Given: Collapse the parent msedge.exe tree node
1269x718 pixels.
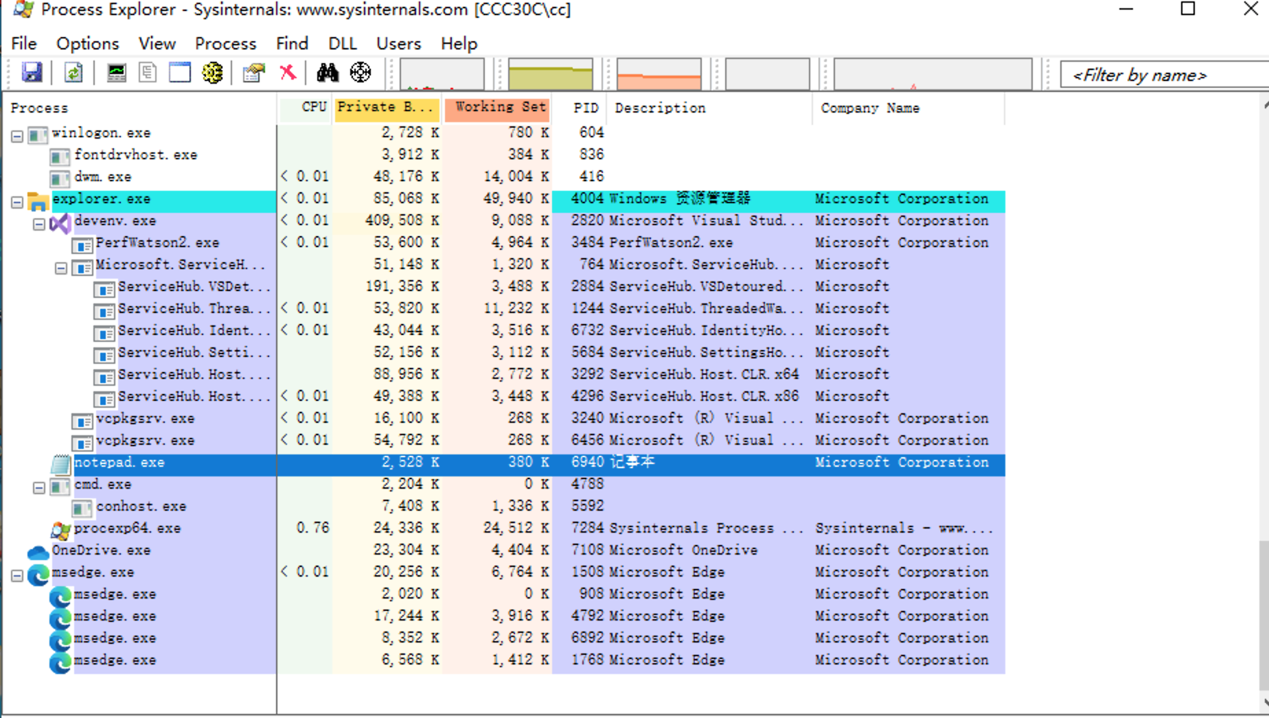Looking at the screenshot, I should [x=17, y=575].
